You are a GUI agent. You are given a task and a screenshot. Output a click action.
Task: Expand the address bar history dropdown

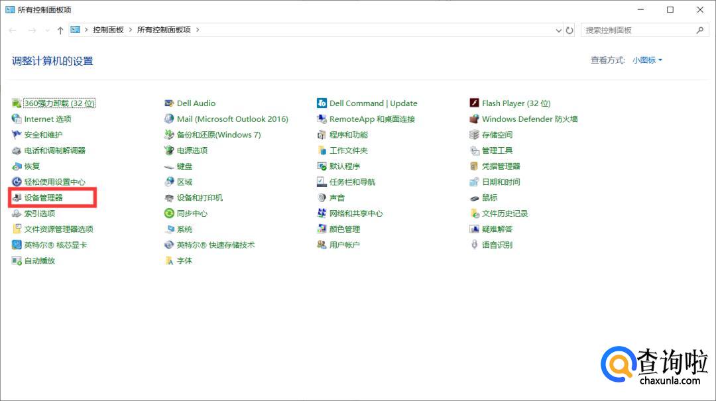point(558,30)
